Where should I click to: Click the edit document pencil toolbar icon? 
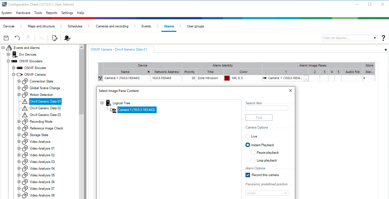tap(55, 38)
